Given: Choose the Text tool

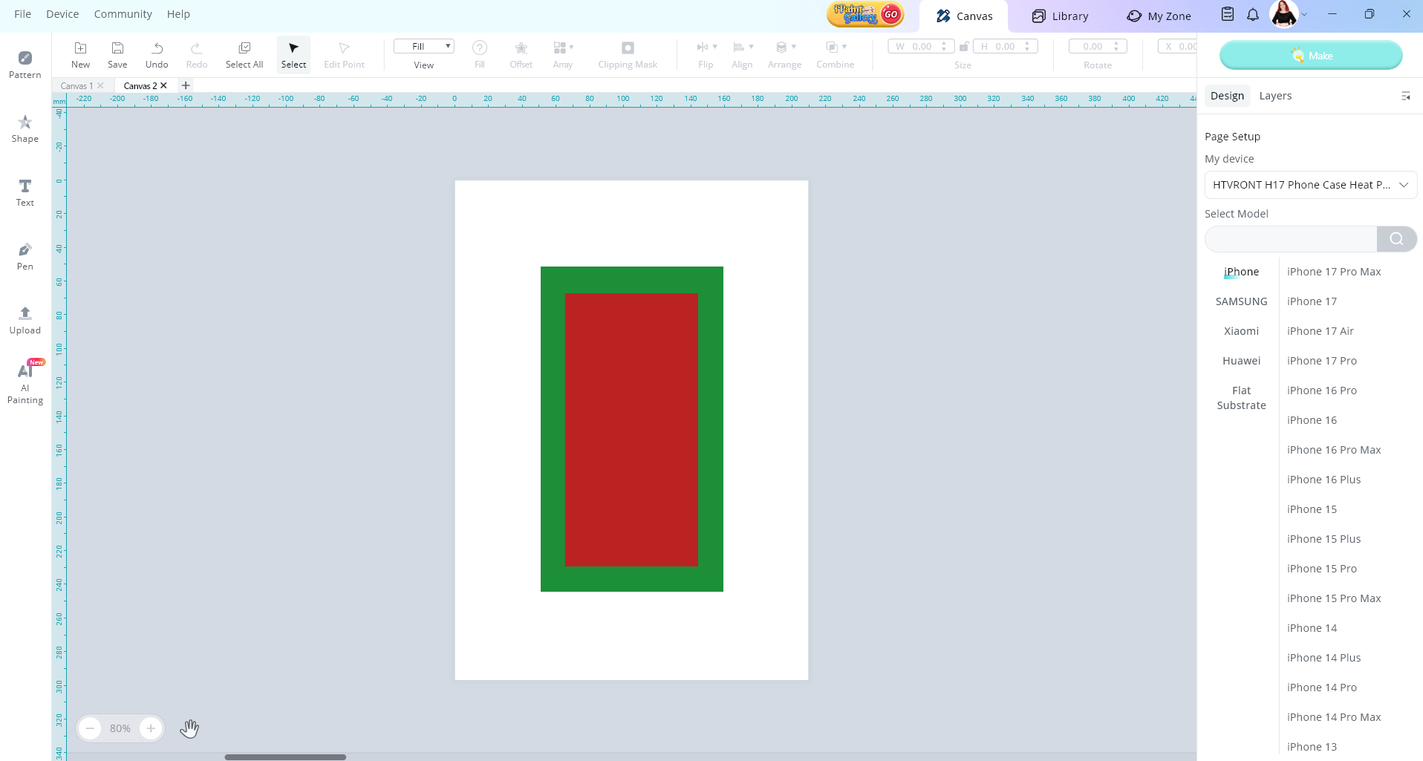Looking at the screenshot, I should 25,192.
